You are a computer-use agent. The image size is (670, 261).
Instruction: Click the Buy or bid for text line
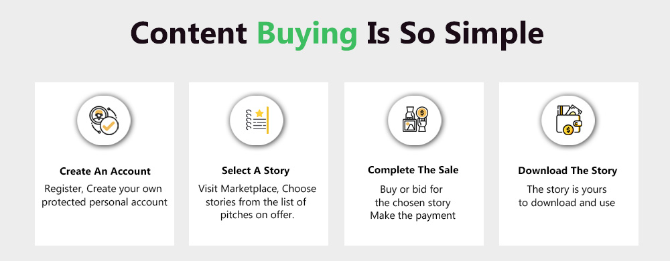413,189
